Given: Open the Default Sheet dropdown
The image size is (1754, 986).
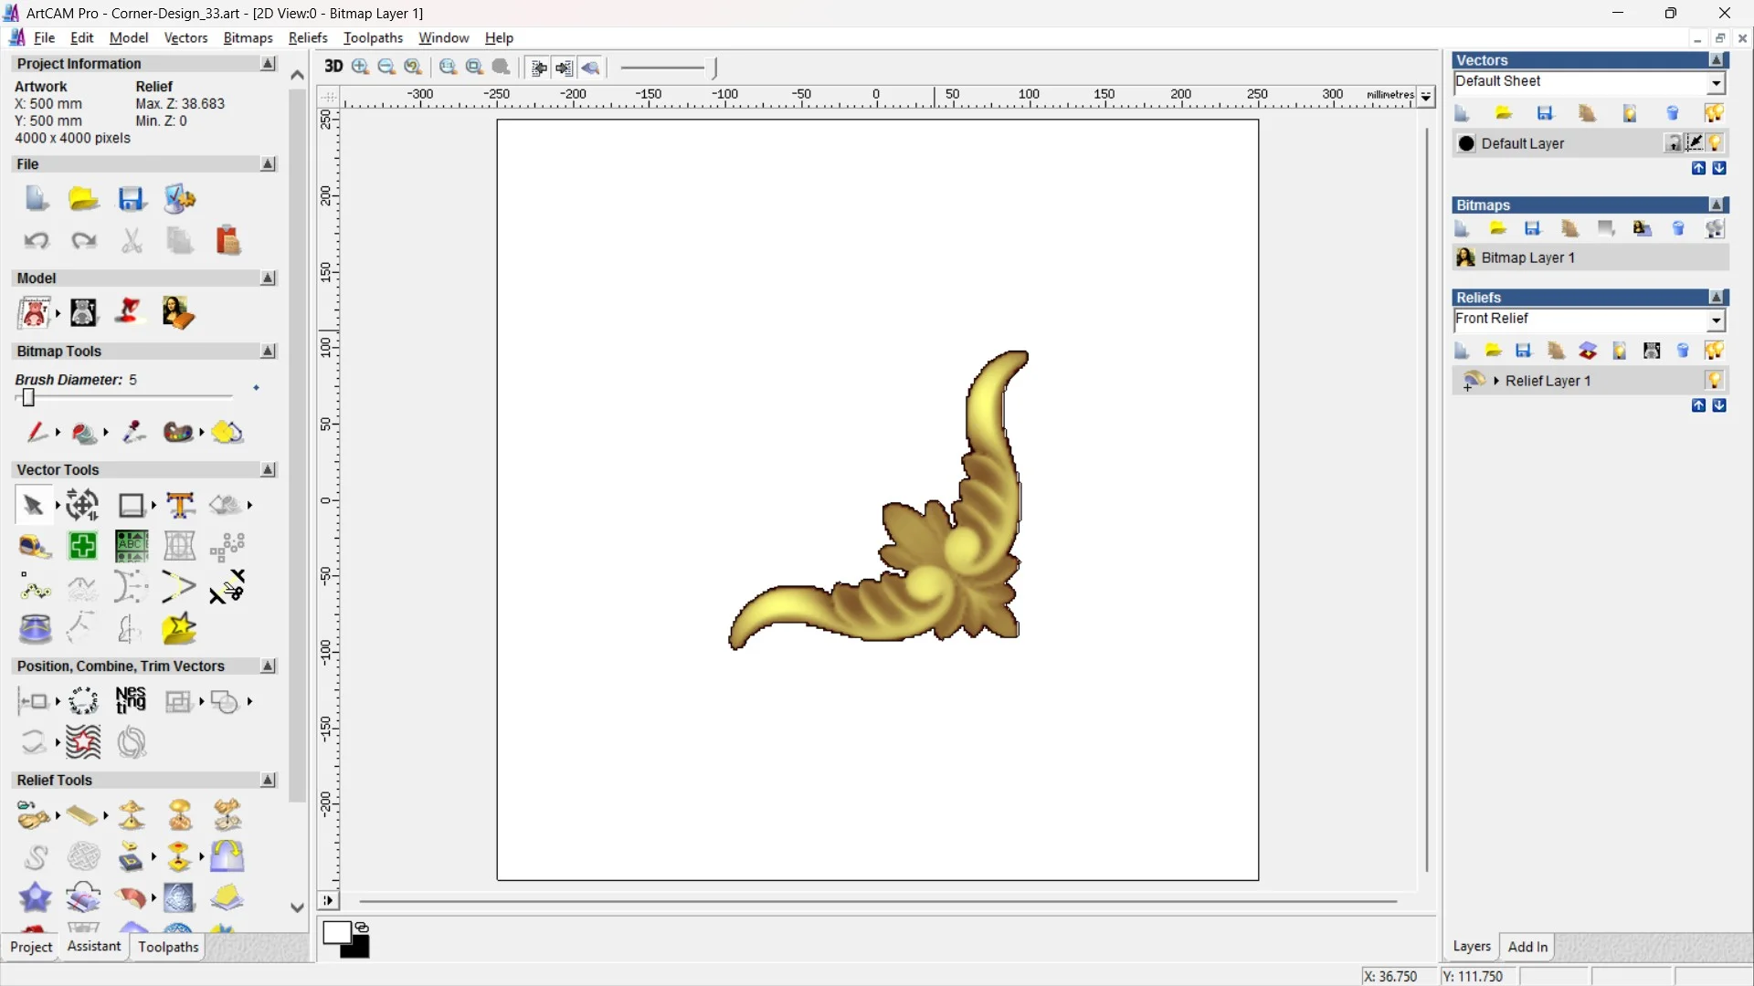Looking at the screenshot, I should click(1717, 83).
